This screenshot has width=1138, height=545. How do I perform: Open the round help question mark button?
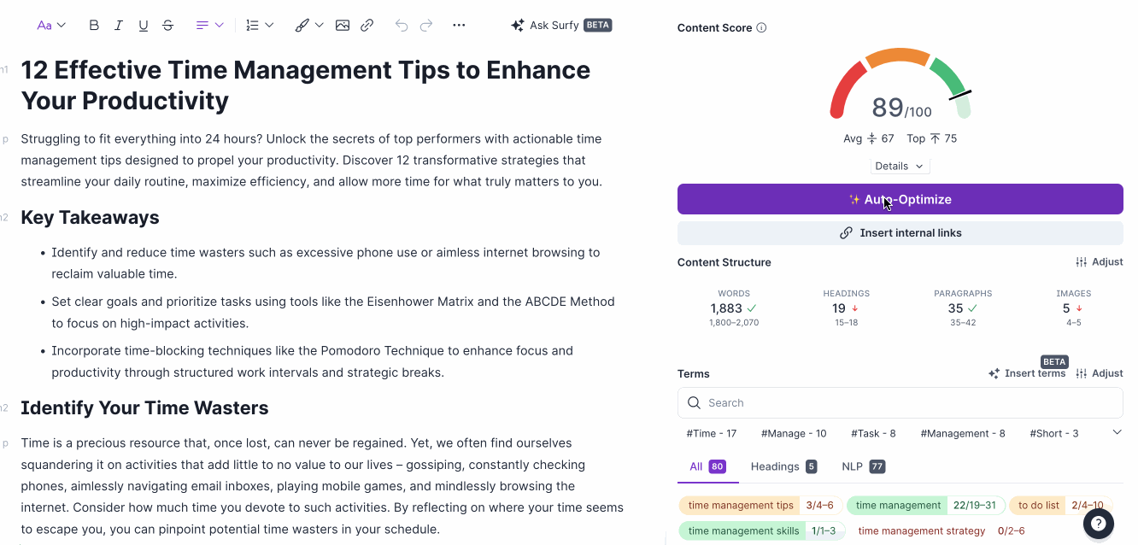point(1099,524)
